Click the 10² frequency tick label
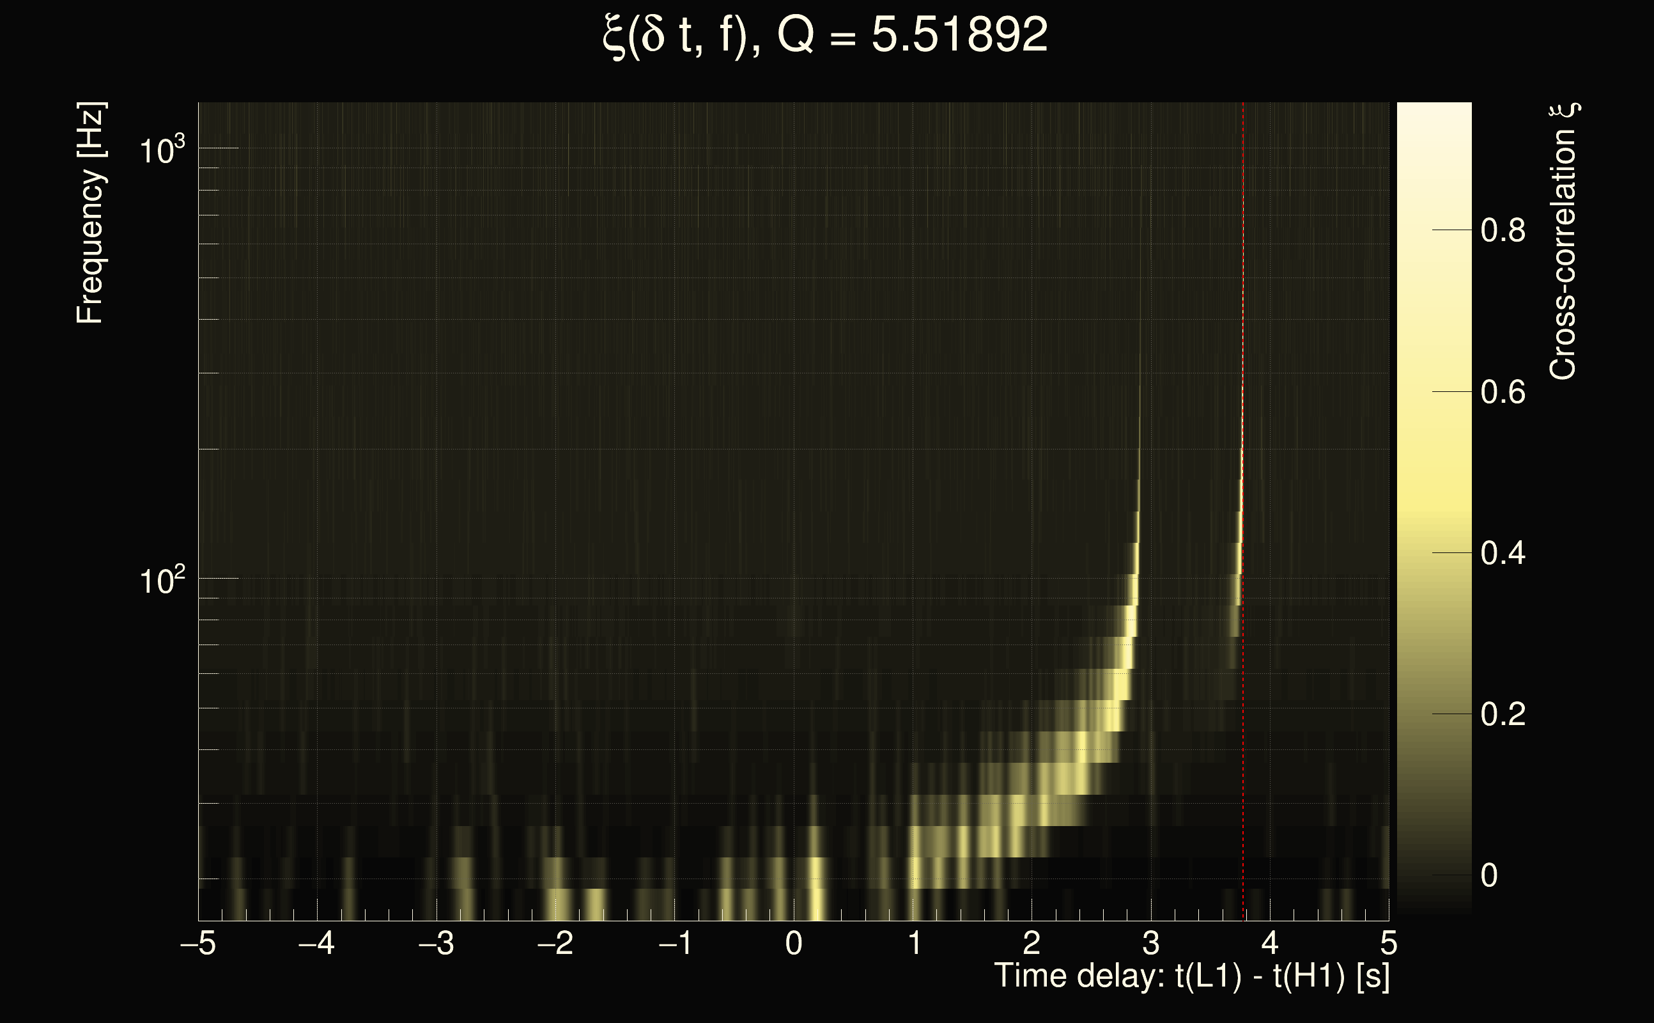The height and width of the screenshot is (1023, 1654). point(162,581)
